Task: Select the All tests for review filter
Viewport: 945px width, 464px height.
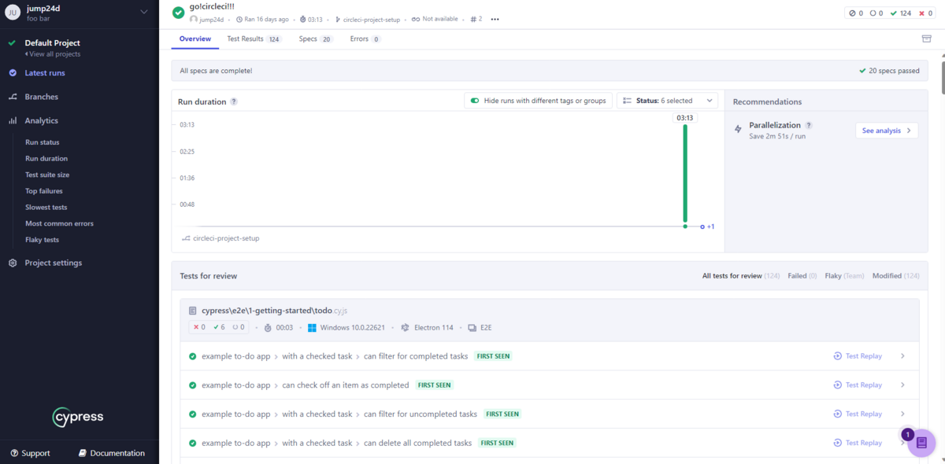Action: pyautogui.click(x=740, y=276)
